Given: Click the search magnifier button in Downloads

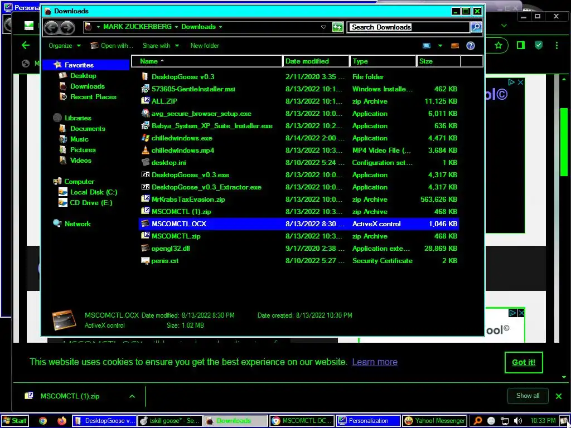Looking at the screenshot, I should [x=476, y=27].
